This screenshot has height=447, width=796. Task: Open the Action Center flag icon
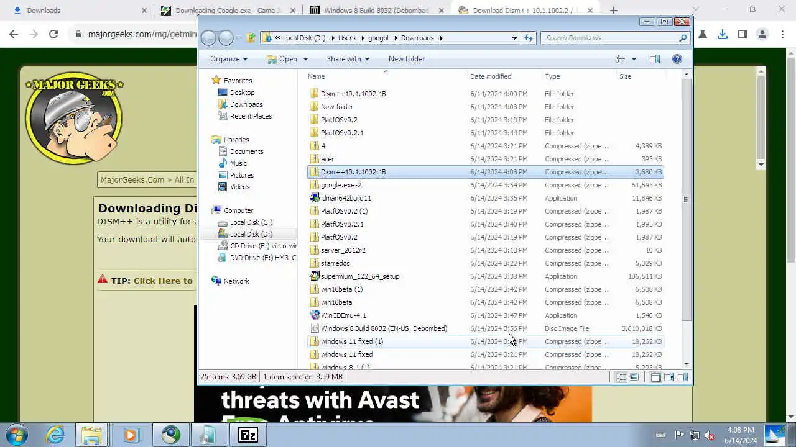[x=680, y=435]
